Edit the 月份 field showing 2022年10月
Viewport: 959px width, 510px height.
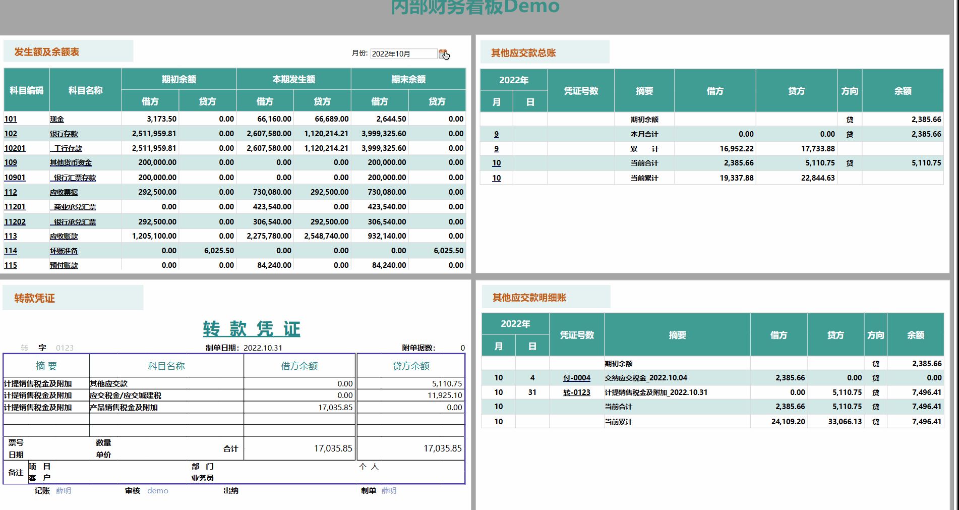(403, 53)
